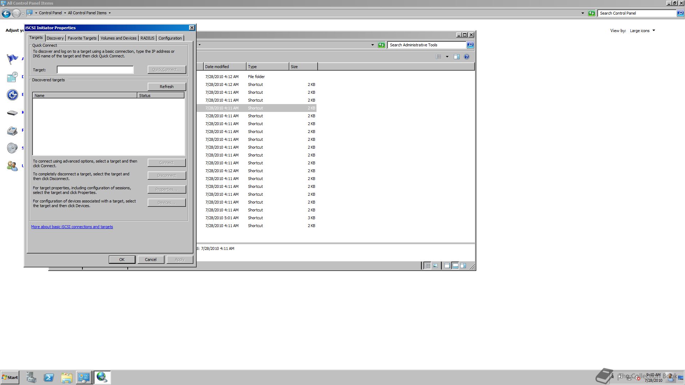Image resolution: width=685 pixels, height=385 pixels.
Task: Expand the All Control Panel Items breadcrumb arrow
Action: pos(110,13)
